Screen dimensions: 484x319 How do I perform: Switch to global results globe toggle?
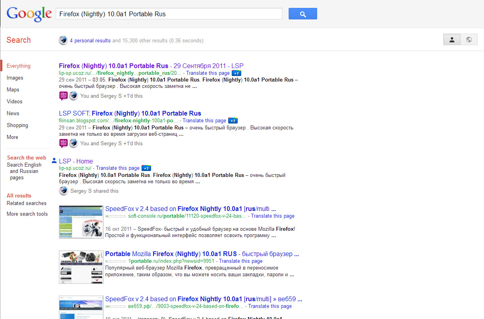[x=469, y=40]
